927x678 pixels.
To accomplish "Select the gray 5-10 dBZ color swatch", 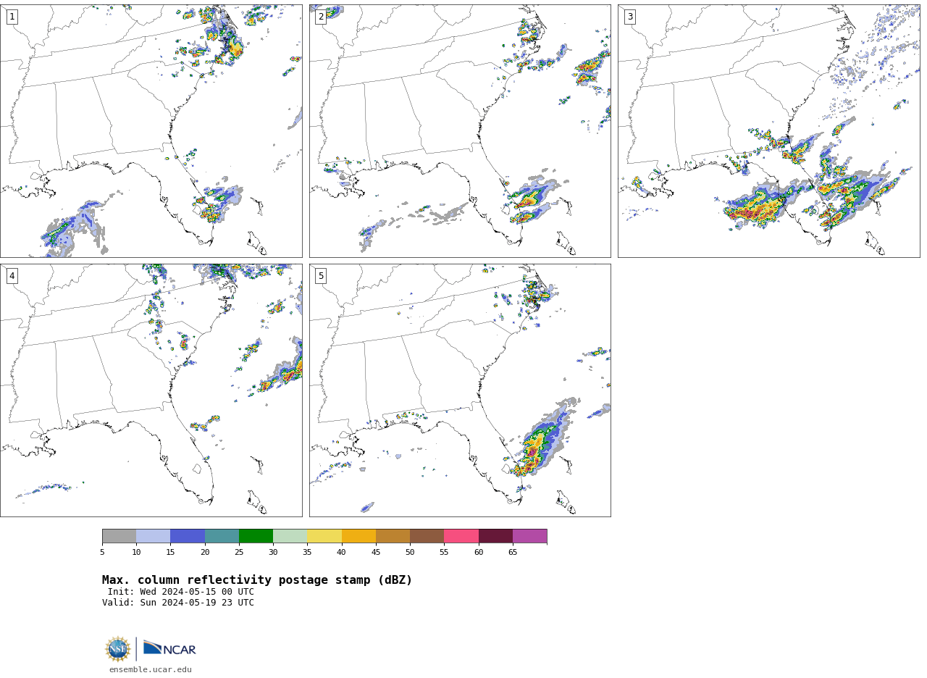I will coord(119,536).
